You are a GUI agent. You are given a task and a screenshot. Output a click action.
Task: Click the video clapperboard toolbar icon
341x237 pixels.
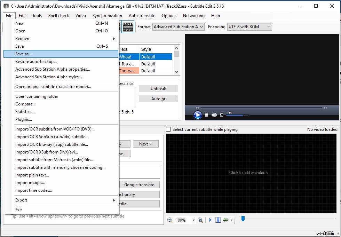pos(127,26)
